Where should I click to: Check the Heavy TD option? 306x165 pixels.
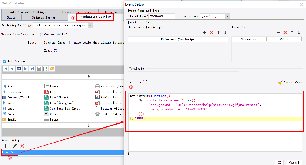(41, 50)
